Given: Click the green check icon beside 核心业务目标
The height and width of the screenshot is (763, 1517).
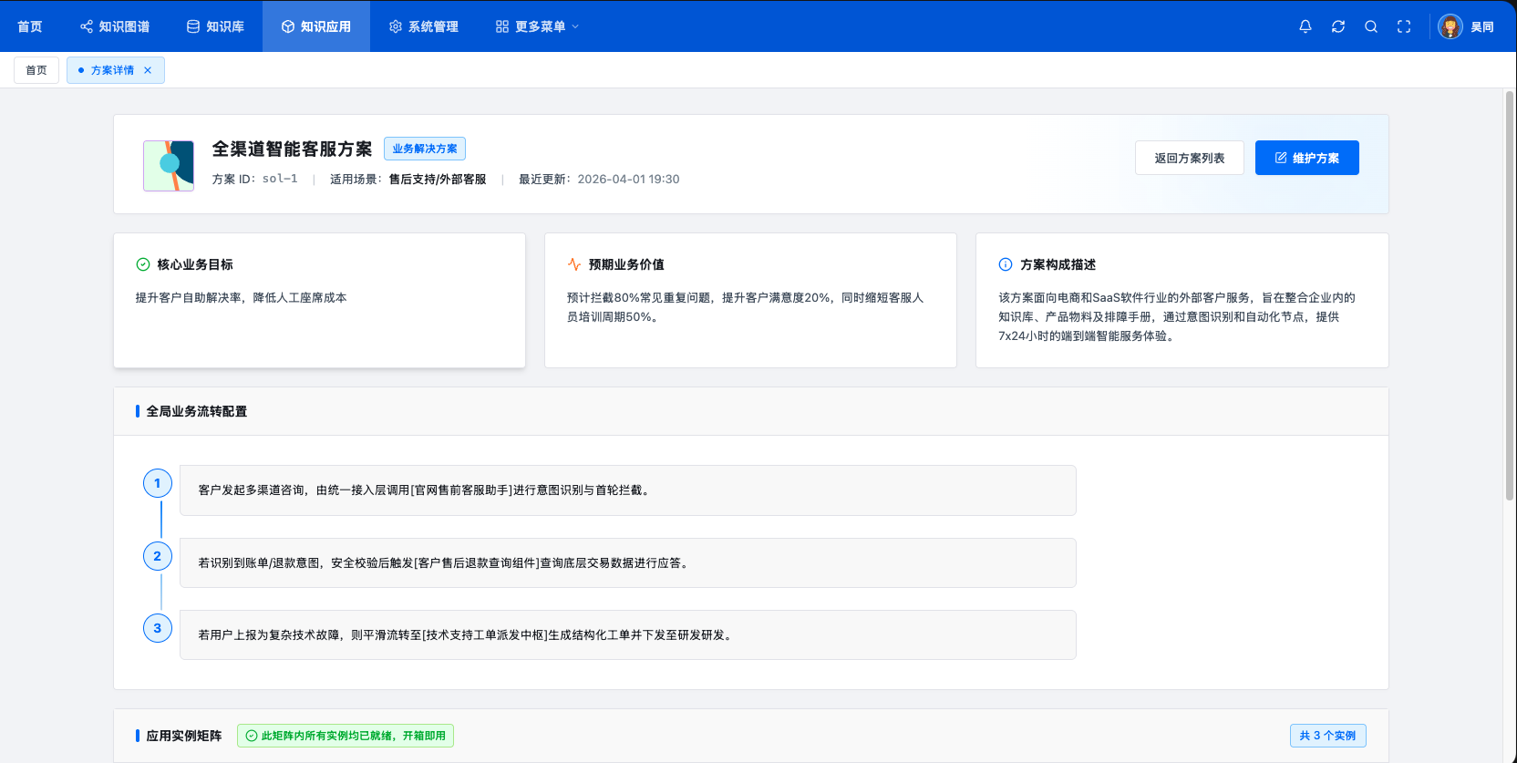Looking at the screenshot, I should [143, 264].
